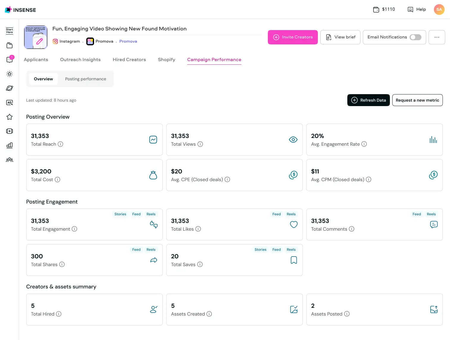Toggle Email Notifications switch

coord(415,37)
